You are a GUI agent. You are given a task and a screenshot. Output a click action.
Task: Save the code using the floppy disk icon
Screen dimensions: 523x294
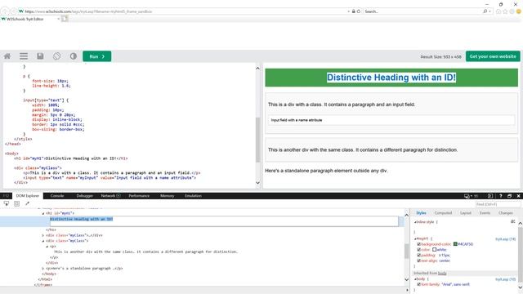point(40,56)
